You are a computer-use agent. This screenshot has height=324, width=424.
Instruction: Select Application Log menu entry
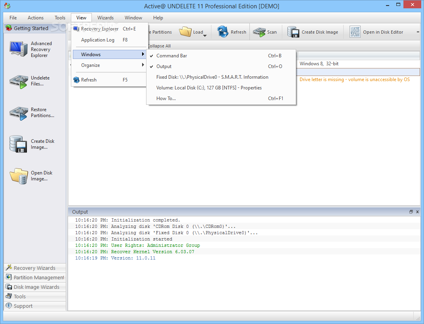[110, 40]
